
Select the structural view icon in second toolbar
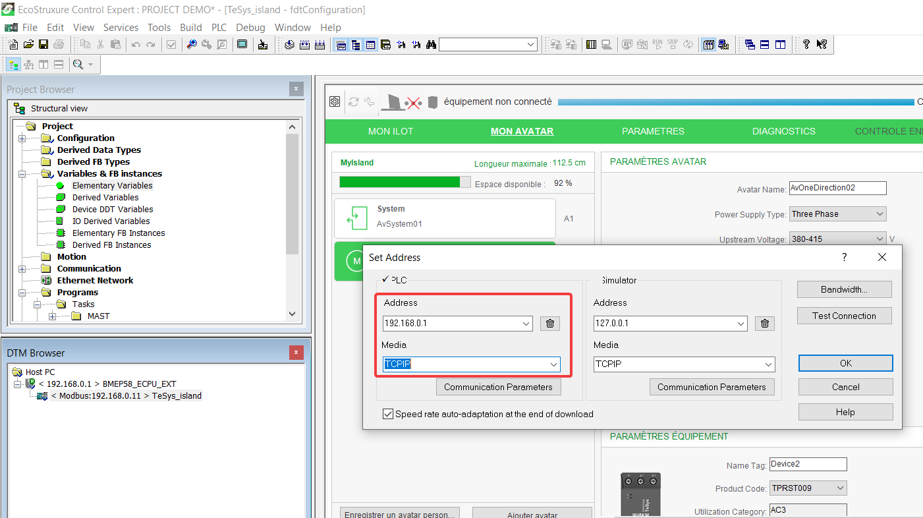[13, 65]
